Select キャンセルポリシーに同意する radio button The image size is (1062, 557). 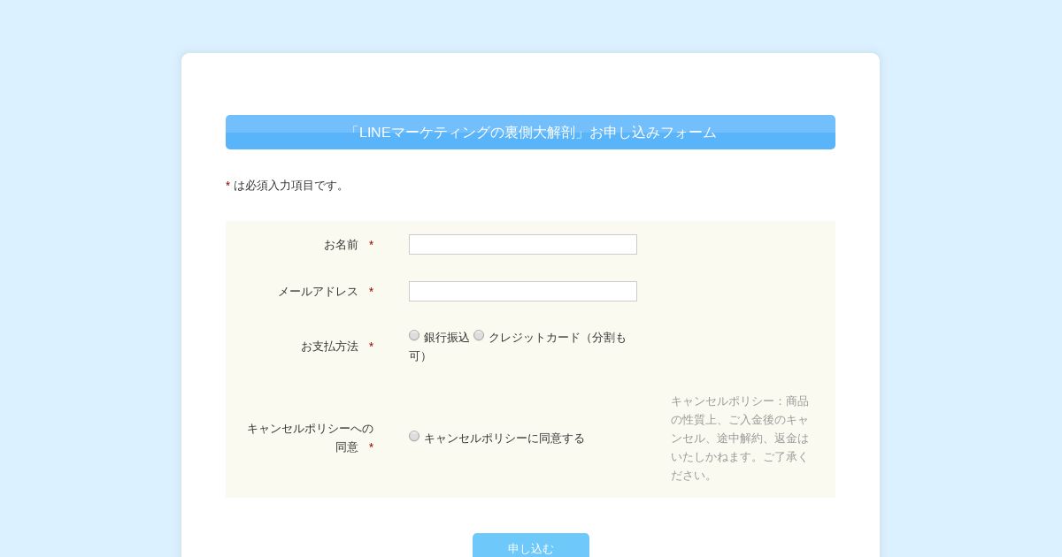click(414, 436)
